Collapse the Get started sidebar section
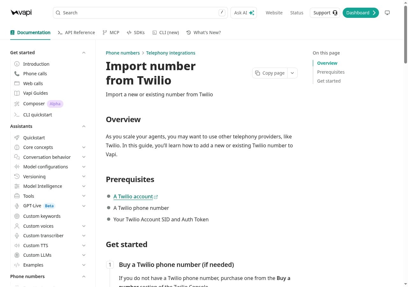The height and width of the screenshot is (287, 408). (x=84, y=53)
